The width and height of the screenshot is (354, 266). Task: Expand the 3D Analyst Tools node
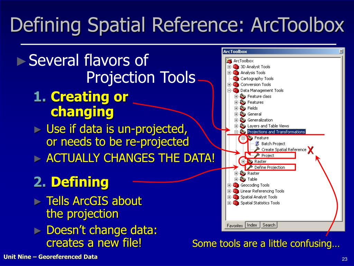pyautogui.click(x=229, y=67)
